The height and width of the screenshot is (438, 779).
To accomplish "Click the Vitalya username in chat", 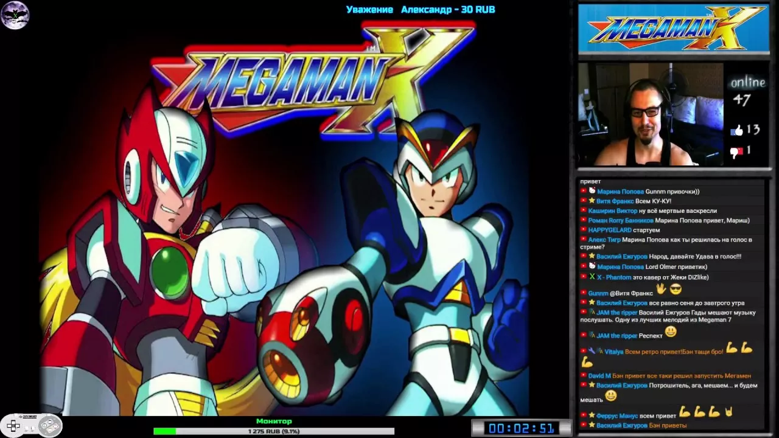I will coord(613,352).
